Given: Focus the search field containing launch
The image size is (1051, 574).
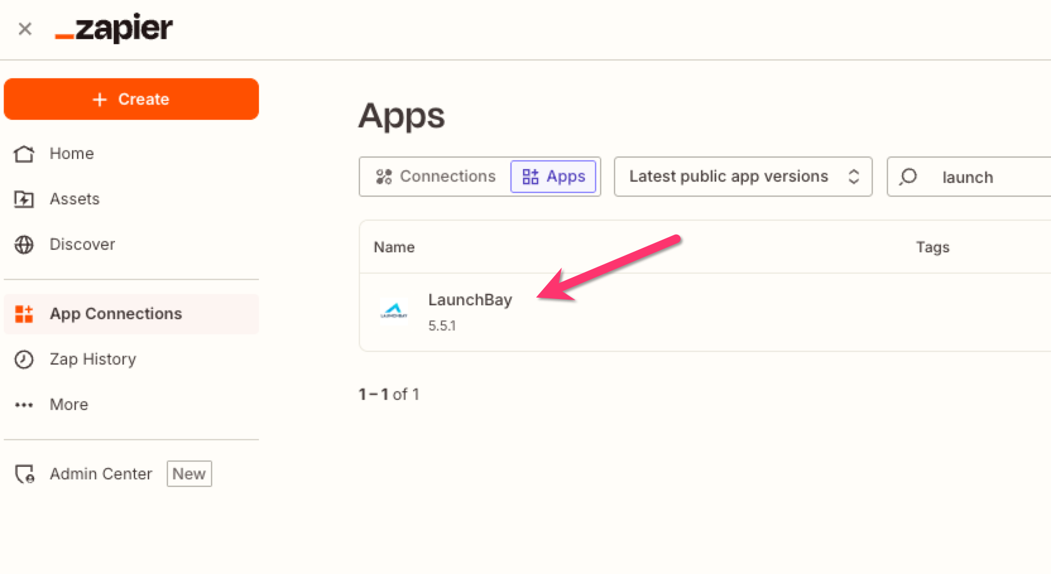Looking at the screenshot, I should pos(969,177).
